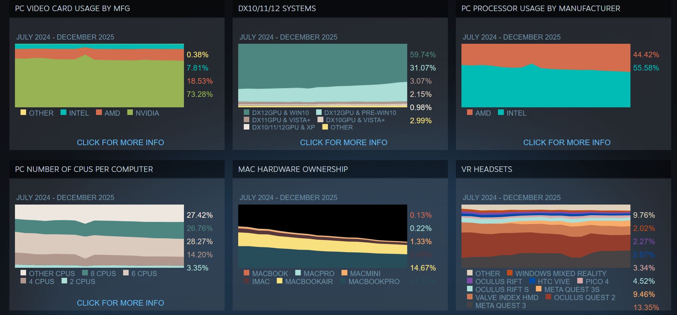The height and width of the screenshot is (315, 677).
Task: Click the VR headsets stacked area chart
Action: click(546, 236)
